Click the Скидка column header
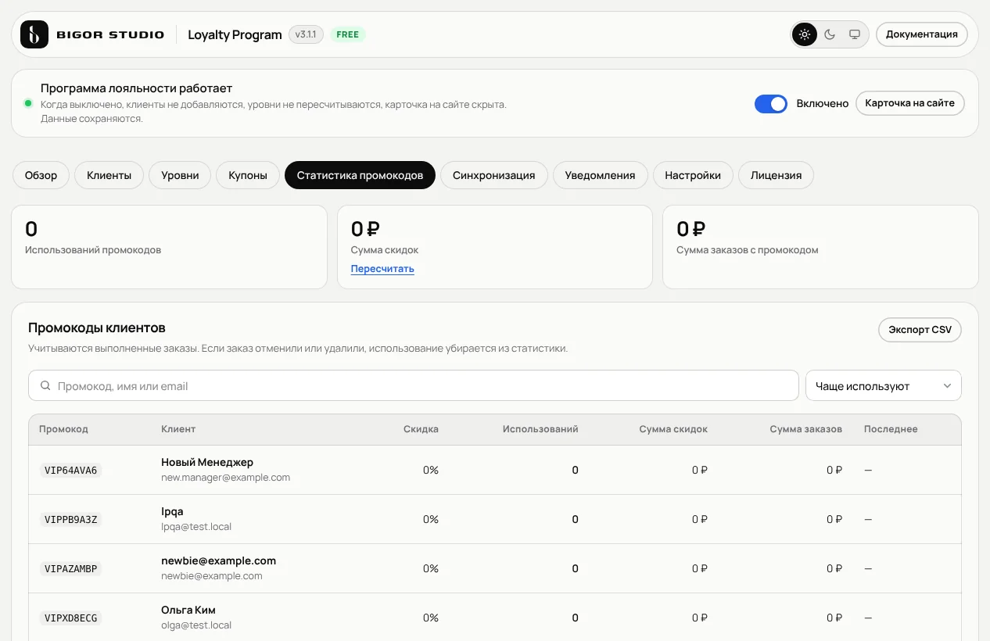Screen dimensions: 990x641 (421, 429)
